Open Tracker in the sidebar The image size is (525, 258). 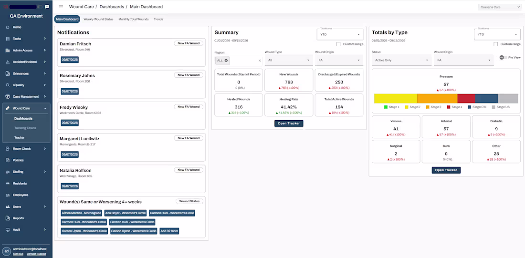20,137
